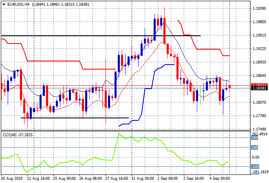Click the green CCI line peak above 200

(x=119, y=134)
